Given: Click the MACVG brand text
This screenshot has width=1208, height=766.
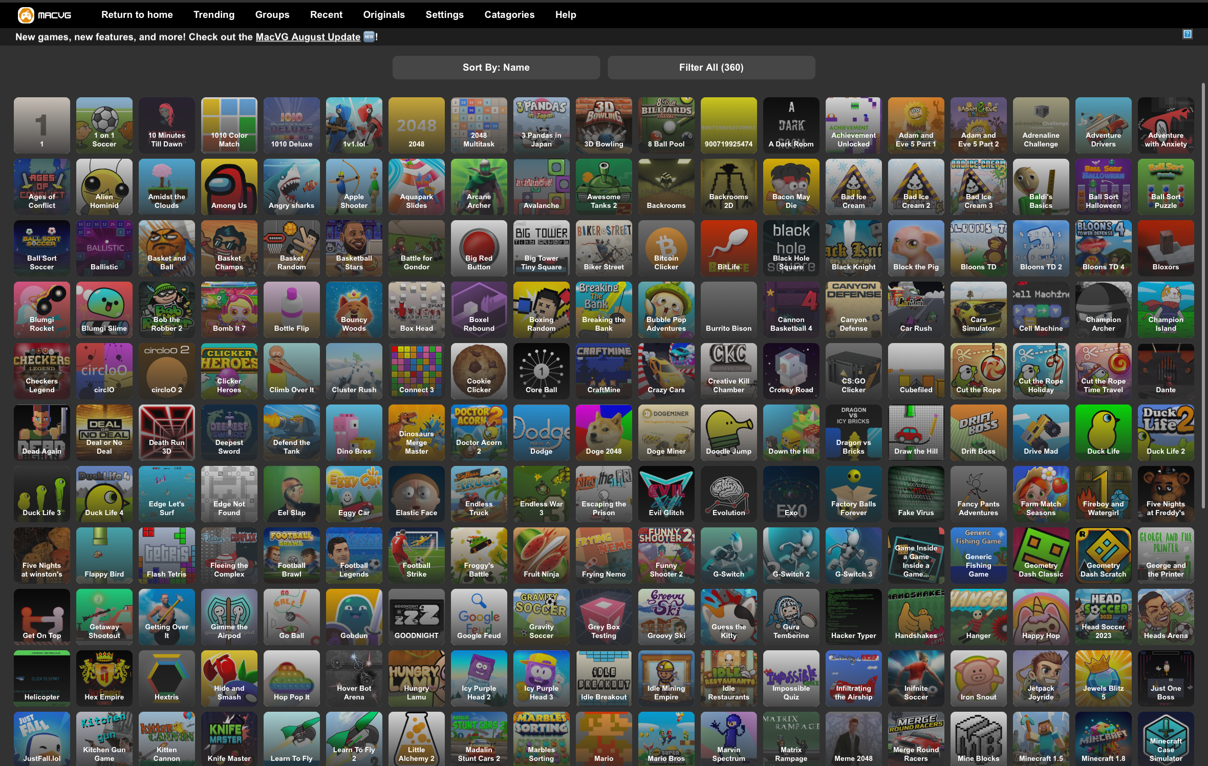Looking at the screenshot, I should click(54, 15).
